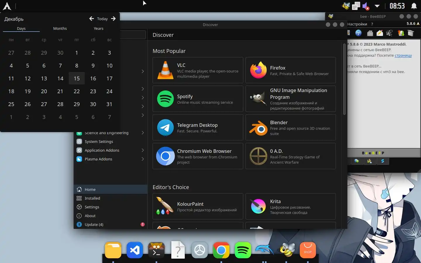The image size is (421, 263).
Task: Open the notifications bell in top panel
Action: (x=414, y=6)
